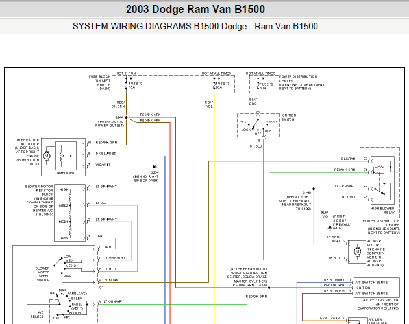The height and width of the screenshot is (324, 409).
Task: Click the "LOCK" position in ignition switch
Action: [245, 130]
